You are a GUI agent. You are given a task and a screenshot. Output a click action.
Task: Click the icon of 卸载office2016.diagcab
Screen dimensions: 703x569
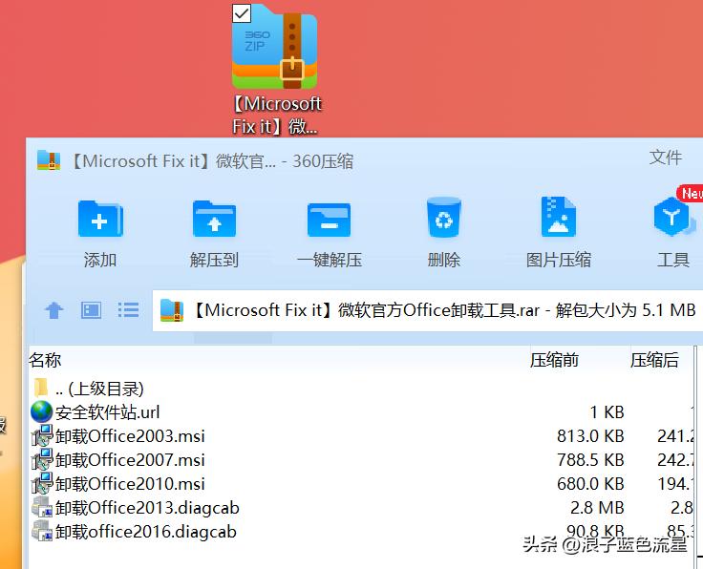[x=42, y=531]
